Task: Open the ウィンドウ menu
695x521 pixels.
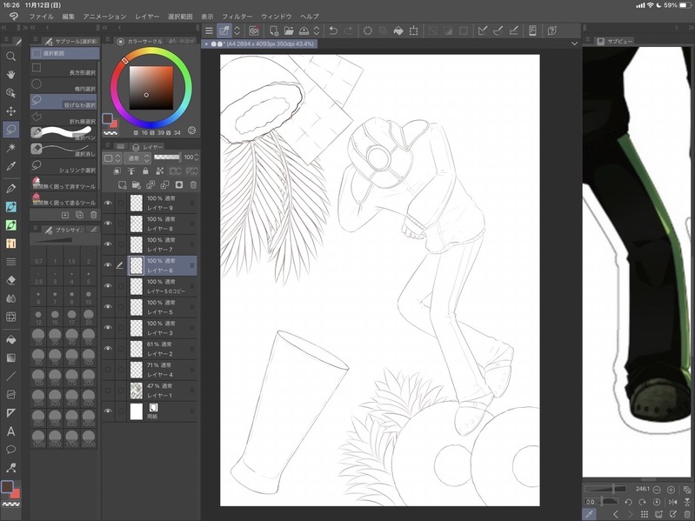Action: point(276,17)
